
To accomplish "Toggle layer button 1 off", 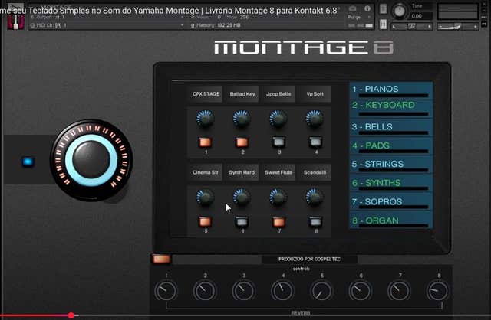I will click(x=205, y=142).
